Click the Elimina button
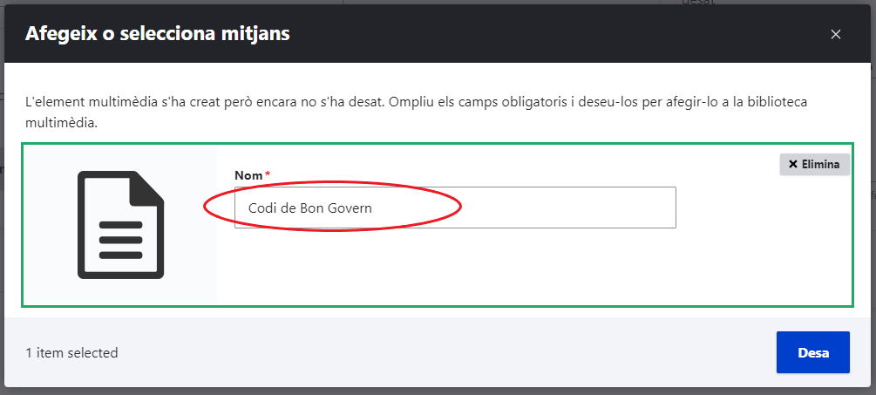Image resolution: width=876 pixels, height=395 pixels. (x=814, y=164)
